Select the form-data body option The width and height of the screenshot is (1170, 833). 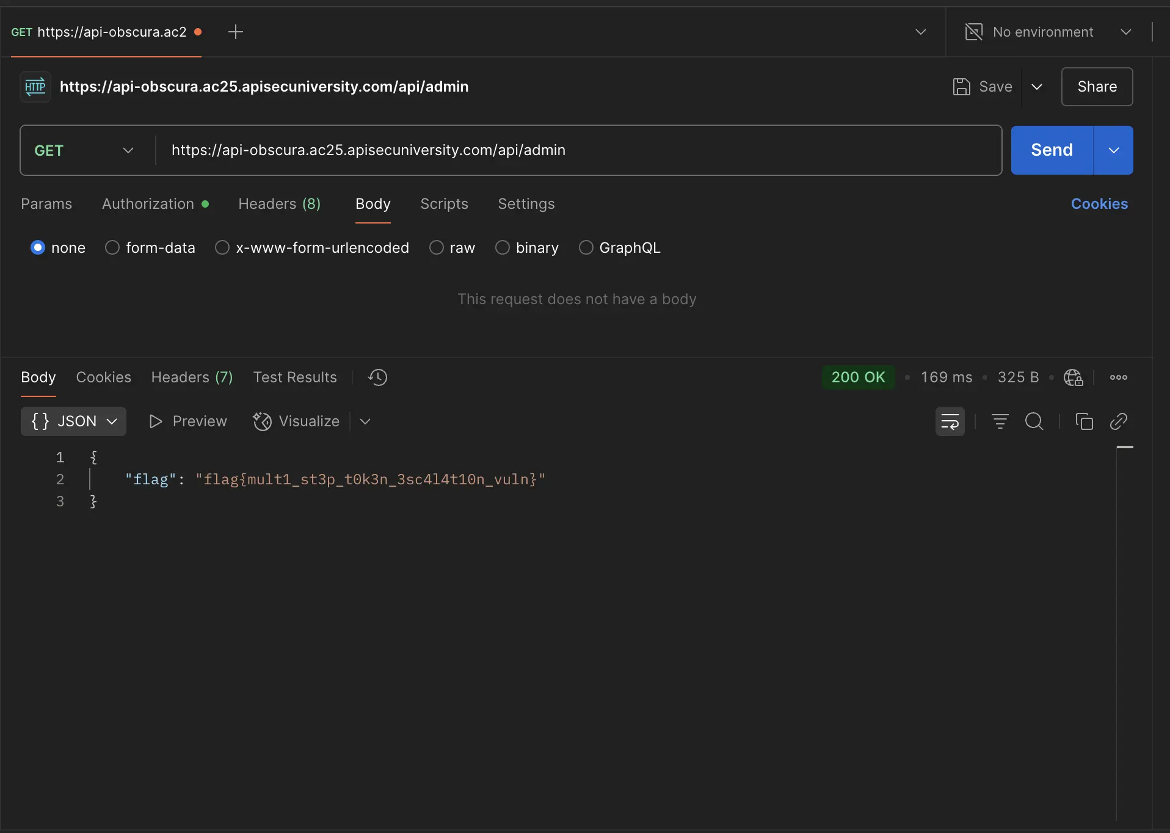click(112, 247)
